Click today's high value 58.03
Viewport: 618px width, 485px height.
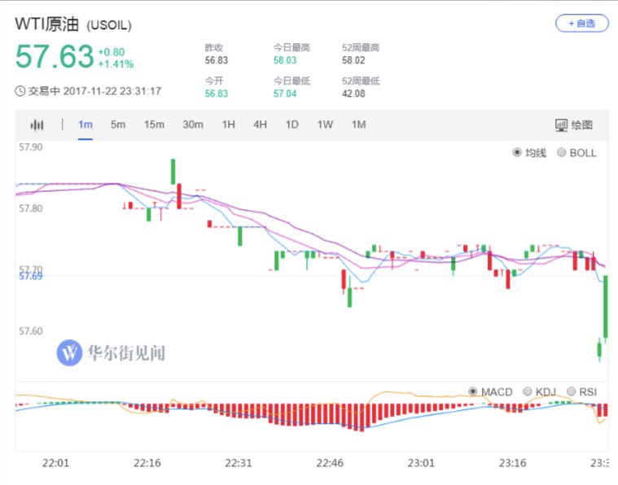(x=285, y=60)
